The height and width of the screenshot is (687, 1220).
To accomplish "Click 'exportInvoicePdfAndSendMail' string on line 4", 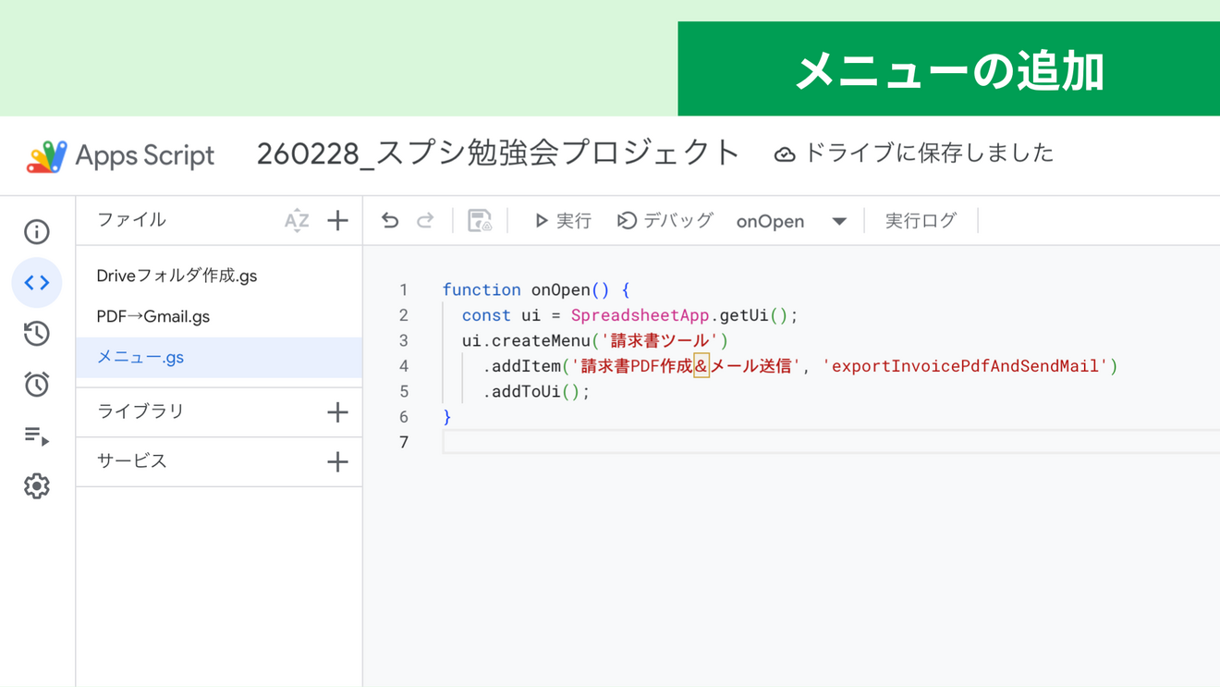I will (965, 366).
